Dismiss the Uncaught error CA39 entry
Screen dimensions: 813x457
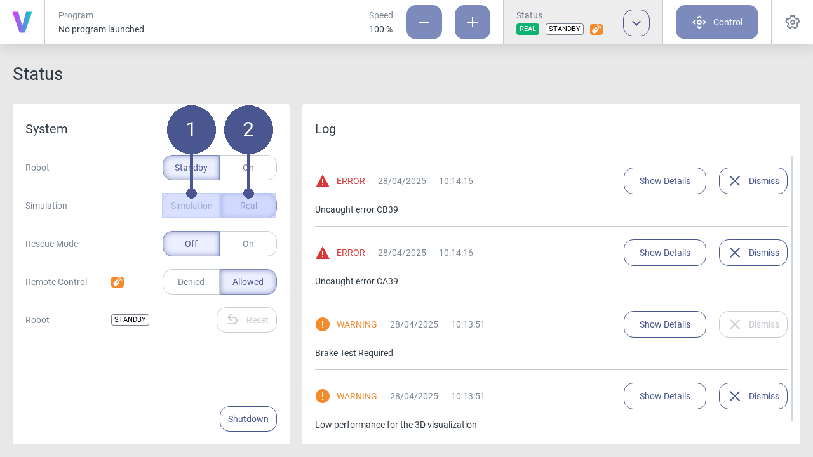(x=753, y=253)
